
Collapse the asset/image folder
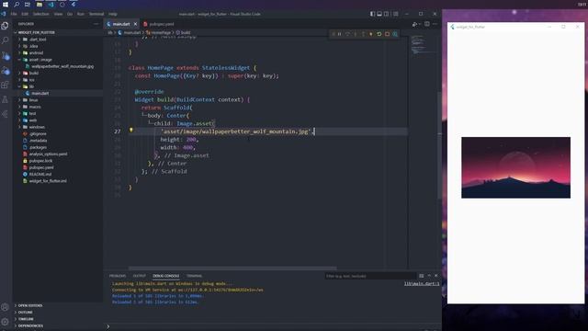pyautogui.click(x=58, y=60)
